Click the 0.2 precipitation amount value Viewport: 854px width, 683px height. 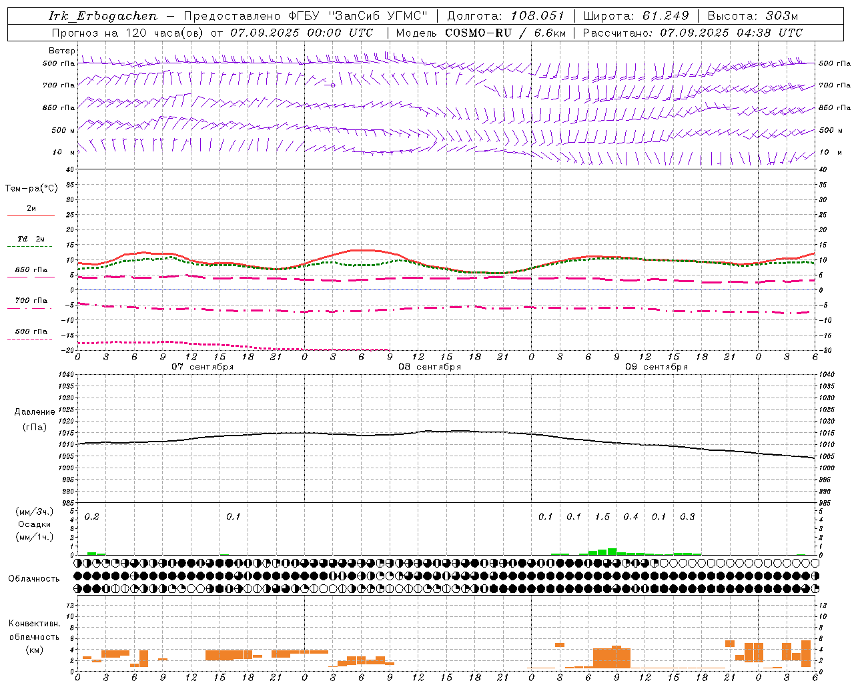(92, 516)
